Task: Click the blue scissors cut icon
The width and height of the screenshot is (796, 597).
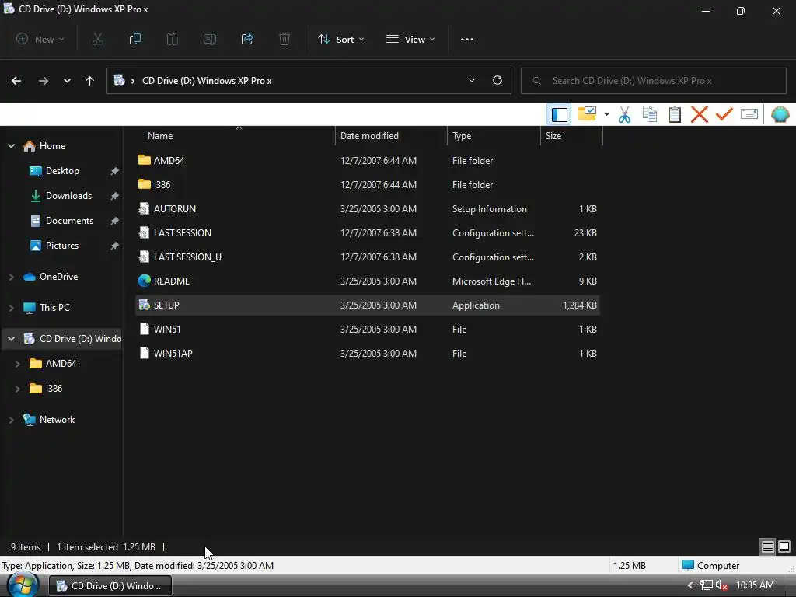Action: (624, 115)
